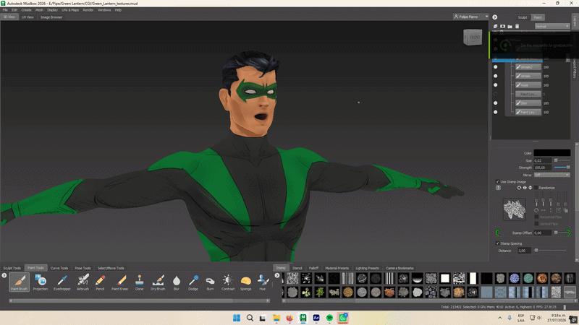The width and height of the screenshot is (579, 325).
Task: Adjust the brush Strength slider
Action: 562,168
